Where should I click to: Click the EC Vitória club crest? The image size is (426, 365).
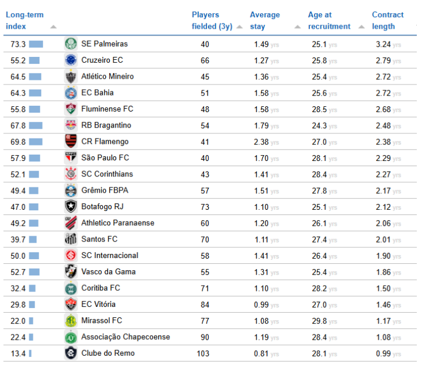(x=71, y=305)
